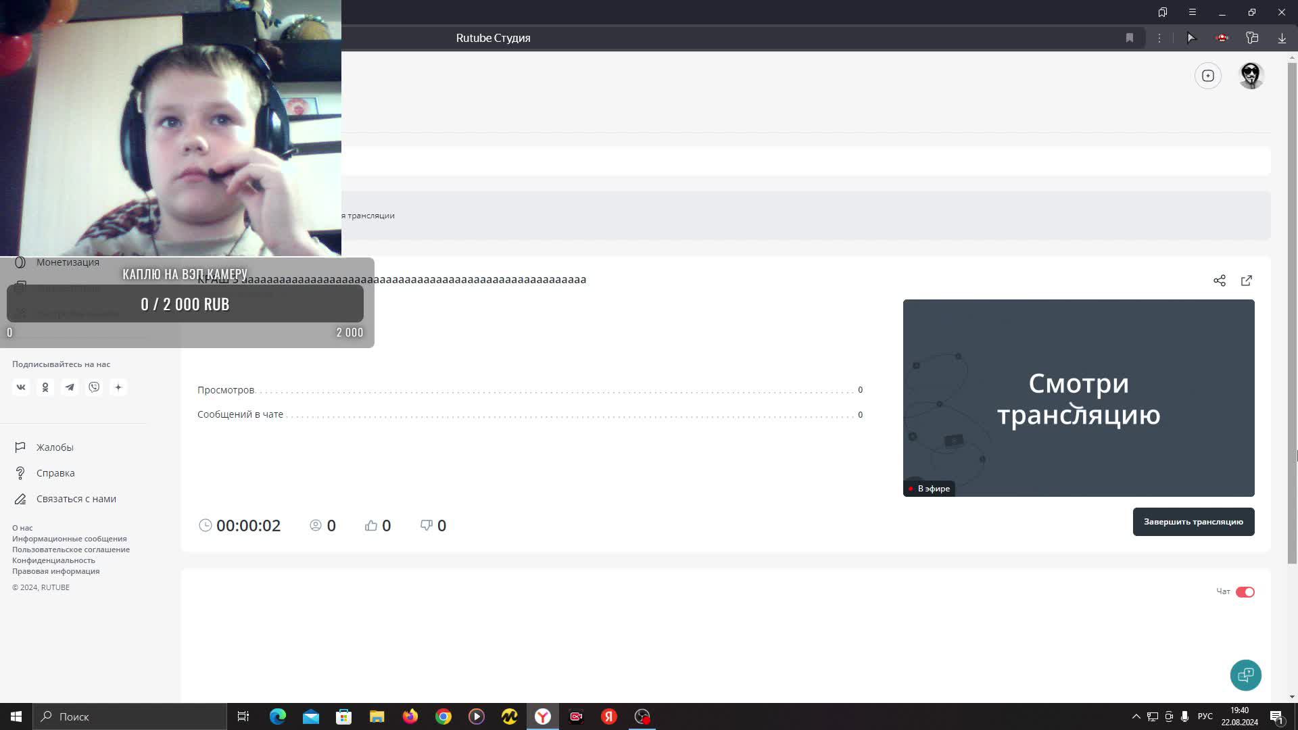Open OBS Studio from the taskbar
The height and width of the screenshot is (730, 1298).
click(642, 716)
